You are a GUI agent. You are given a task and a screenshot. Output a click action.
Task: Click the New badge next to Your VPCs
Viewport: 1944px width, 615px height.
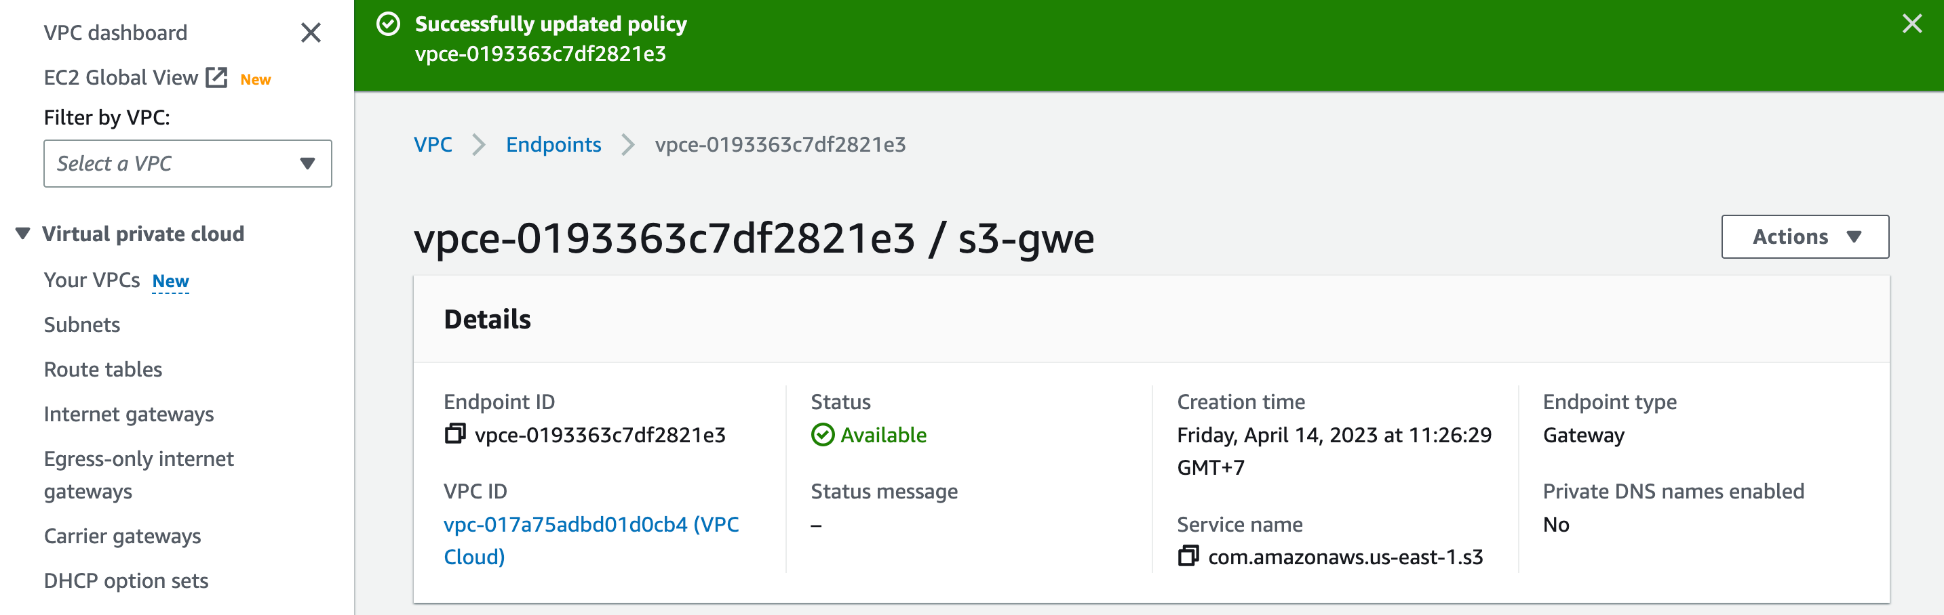coord(170,281)
